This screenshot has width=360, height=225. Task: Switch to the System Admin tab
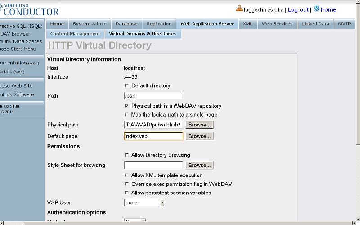[90, 24]
